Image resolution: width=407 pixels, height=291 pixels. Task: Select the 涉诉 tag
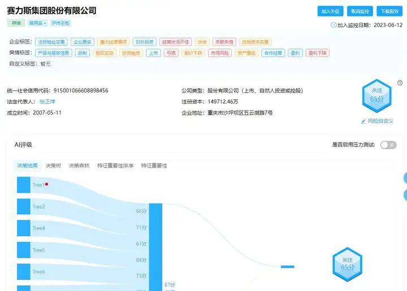pos(202,42)
